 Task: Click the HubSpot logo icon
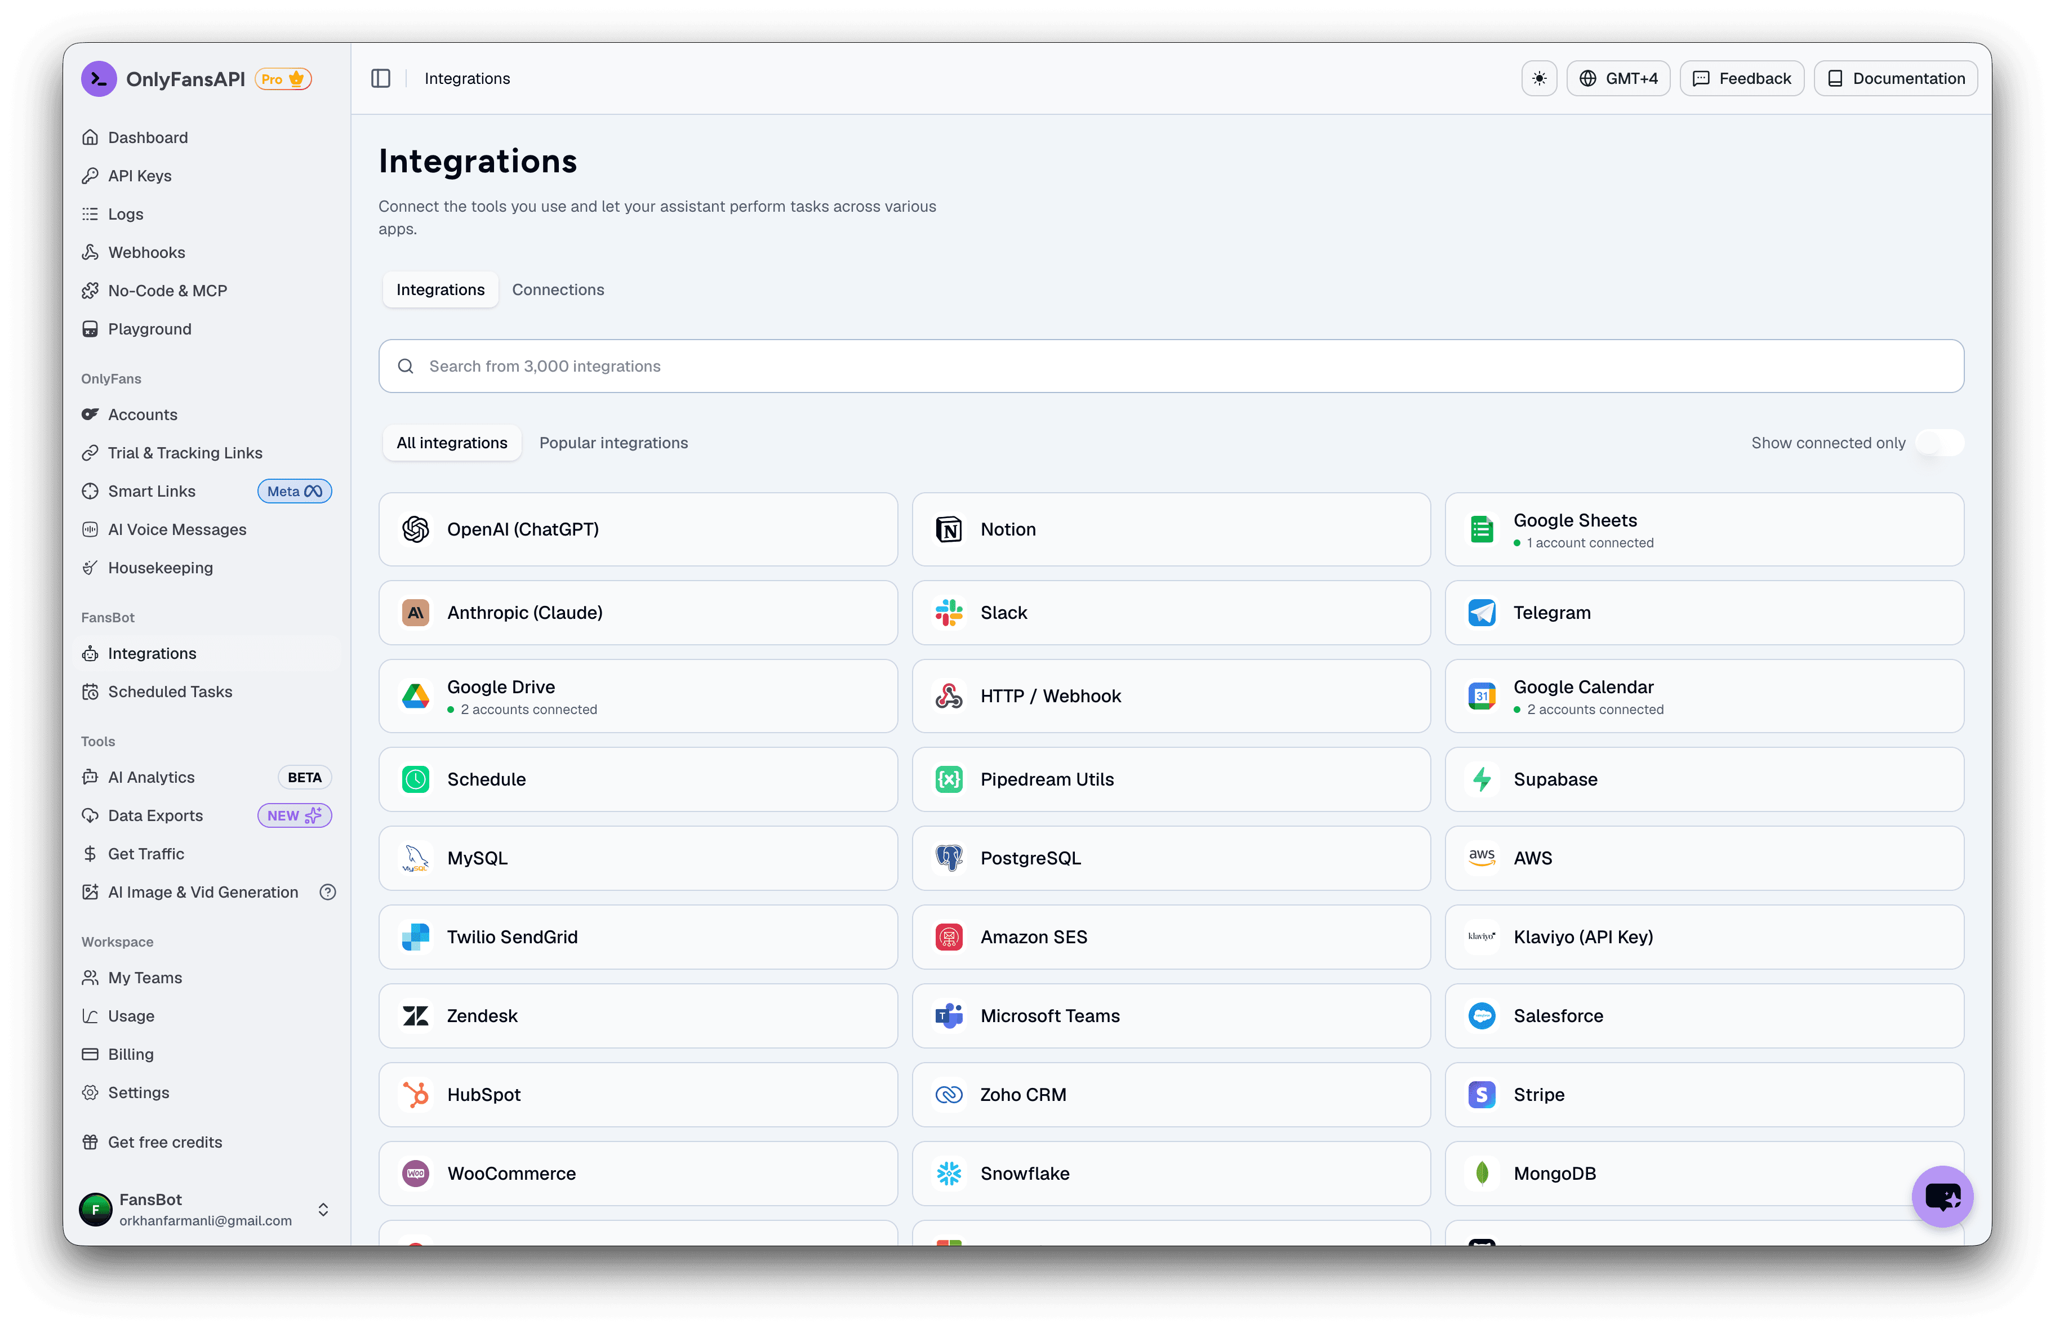(x=416, y=1094)
